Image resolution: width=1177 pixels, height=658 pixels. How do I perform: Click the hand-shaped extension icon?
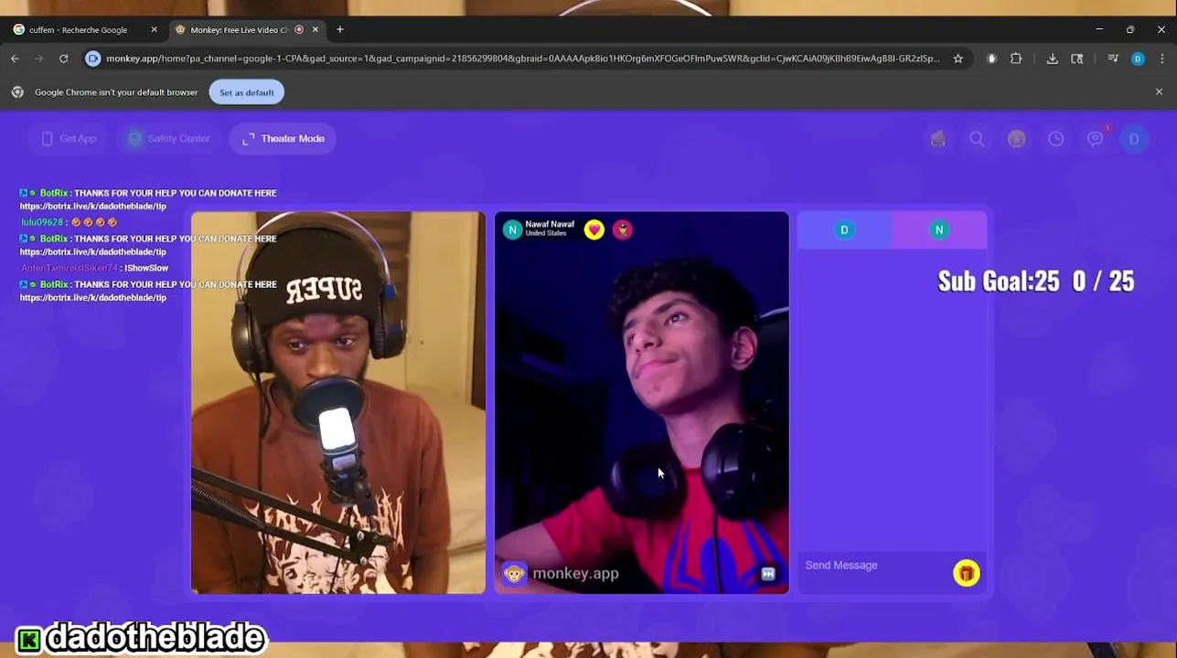click(x=992, y=58)
